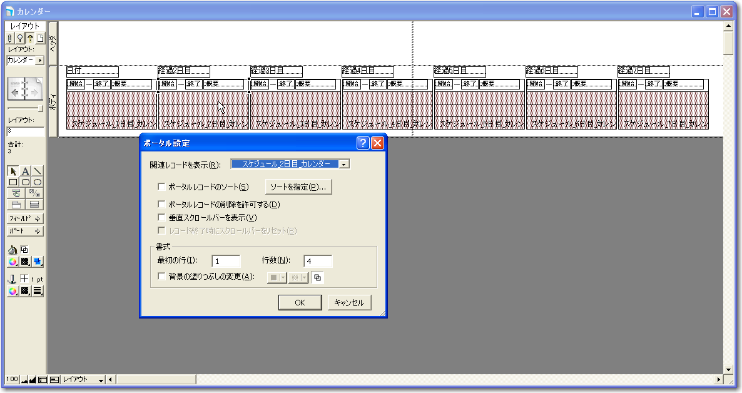The width and height of the screenshot is (742, 393).
Task: Click the ヘッダ part label tab
Action: pos(53,43)
